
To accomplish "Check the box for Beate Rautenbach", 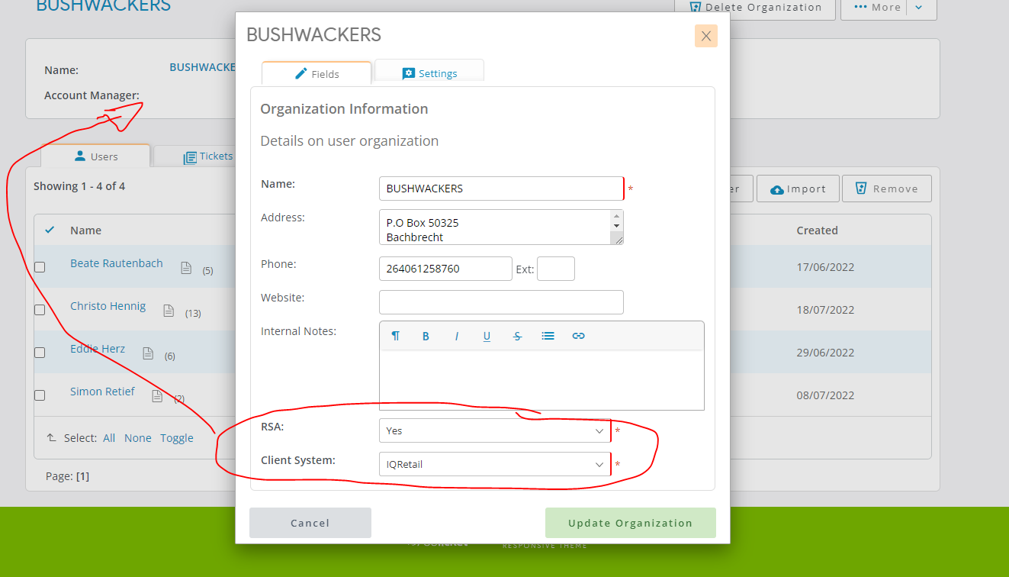I will 40,267.
